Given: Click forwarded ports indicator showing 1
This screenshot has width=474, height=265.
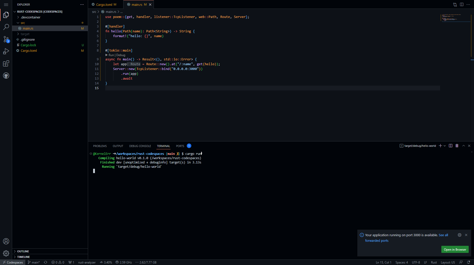Looking at the screenshot, I should pos(71,262).
